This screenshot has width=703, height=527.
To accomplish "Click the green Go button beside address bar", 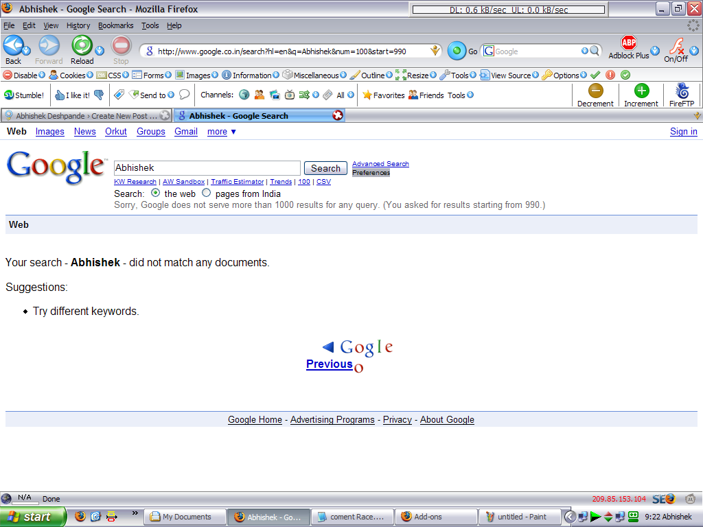I will (x=457, y=51).
